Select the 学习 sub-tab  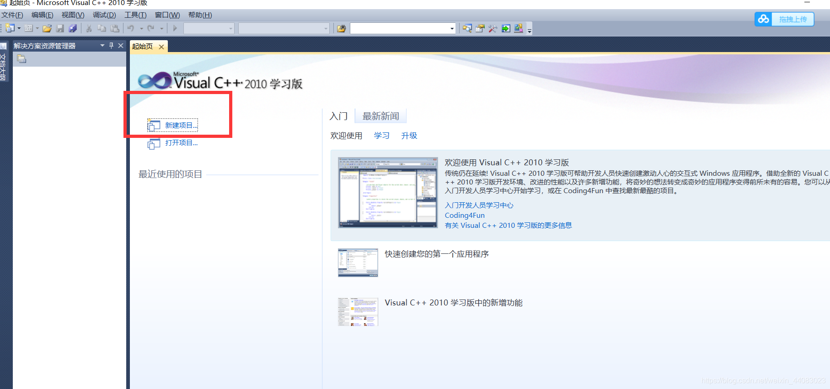382,136
